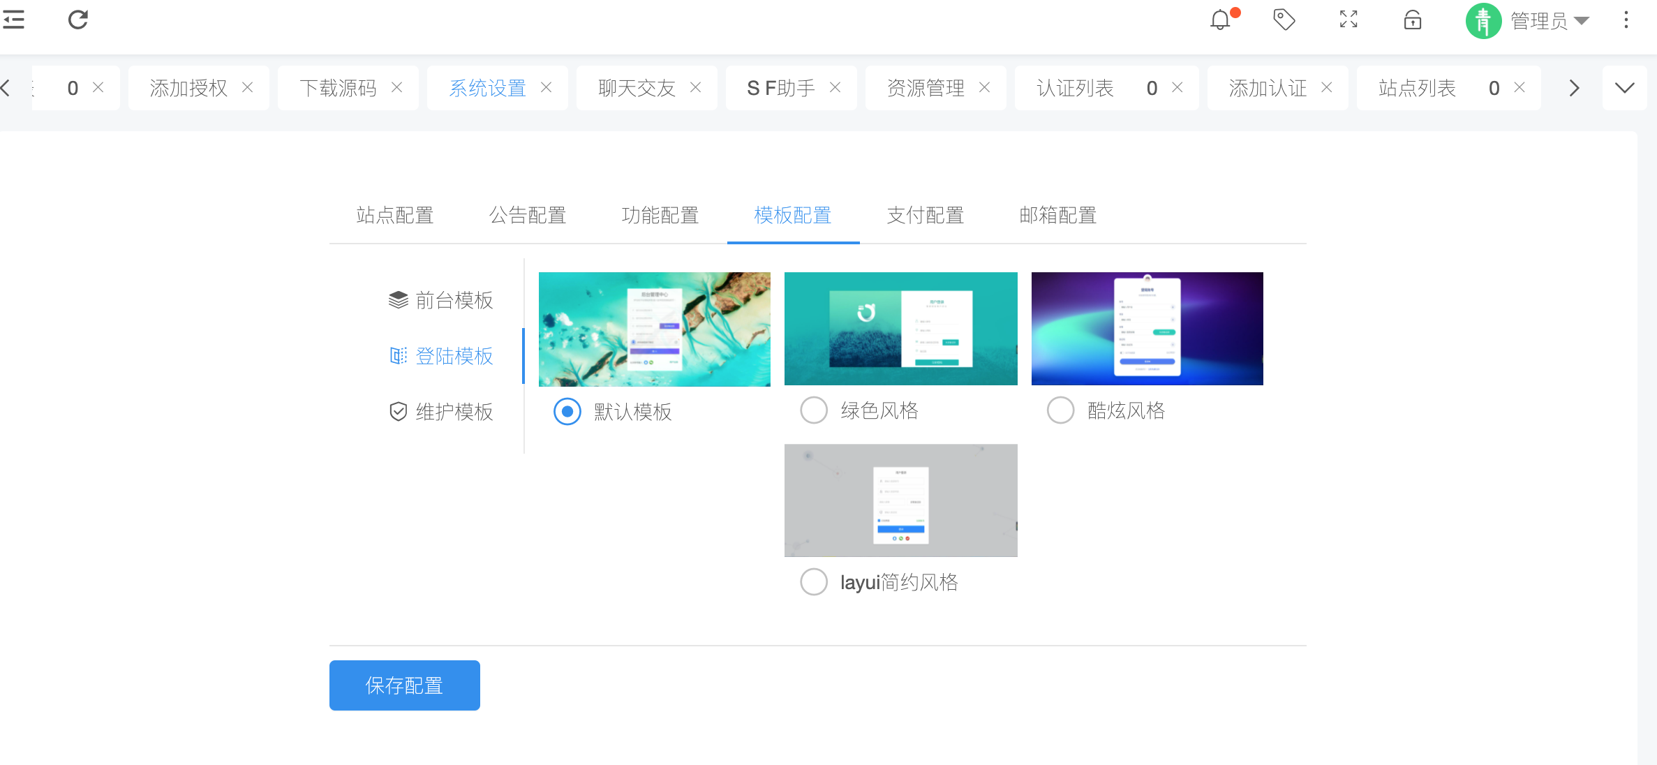The height and width of the screenshot is (765, 1657).
Task: Close the 系统设置 tab
Action: point(547,87)
